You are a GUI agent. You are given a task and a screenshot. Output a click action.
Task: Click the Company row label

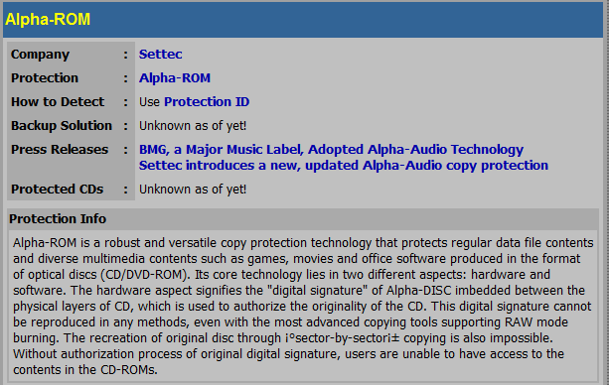[40, 55]
